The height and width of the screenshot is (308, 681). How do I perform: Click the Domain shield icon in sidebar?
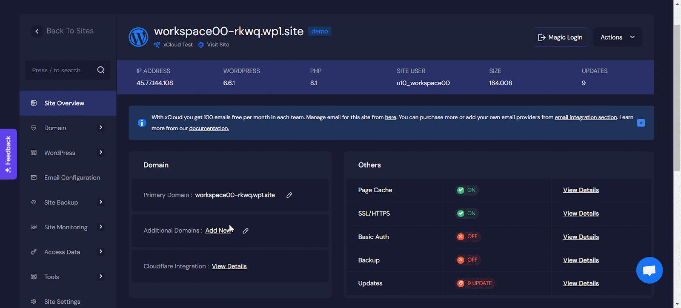coord(34,128)
